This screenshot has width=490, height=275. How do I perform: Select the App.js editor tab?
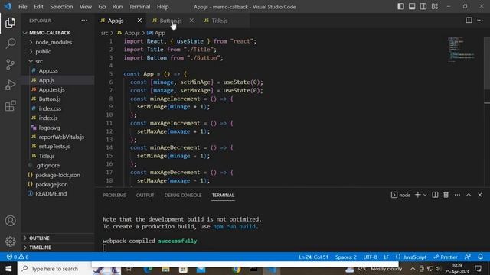(116, 21)
